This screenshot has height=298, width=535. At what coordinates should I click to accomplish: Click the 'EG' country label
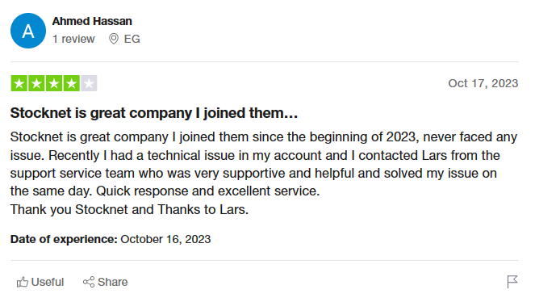click(x=132, y=39)
